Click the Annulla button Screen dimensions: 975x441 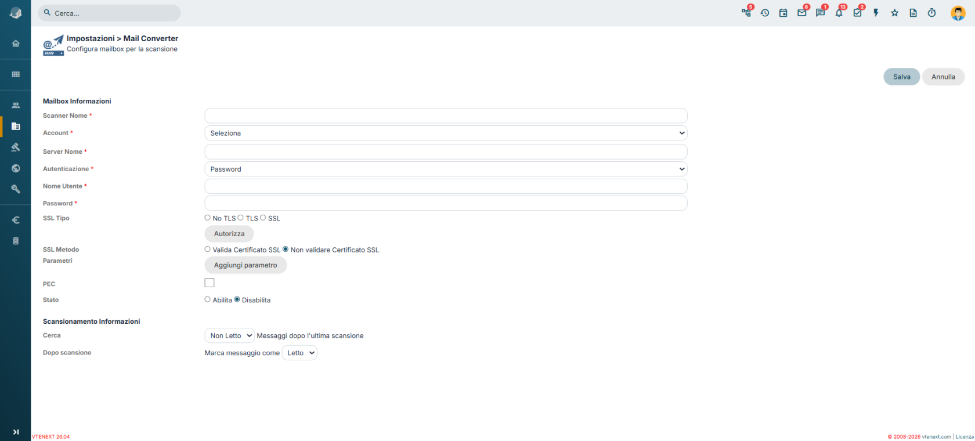point(943,77)
